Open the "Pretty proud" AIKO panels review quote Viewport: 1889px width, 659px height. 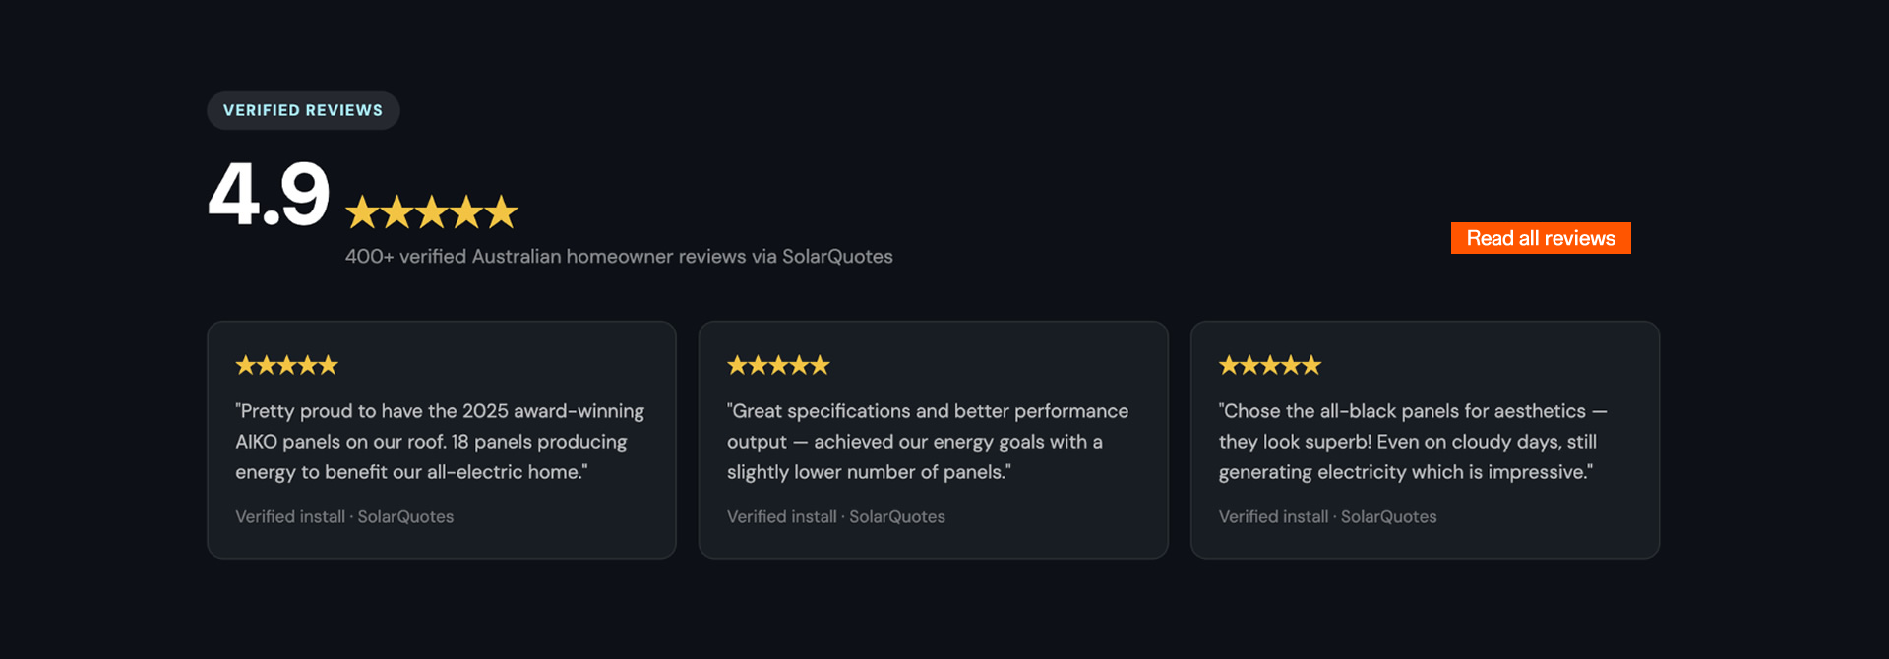click(x=440, y=442)
